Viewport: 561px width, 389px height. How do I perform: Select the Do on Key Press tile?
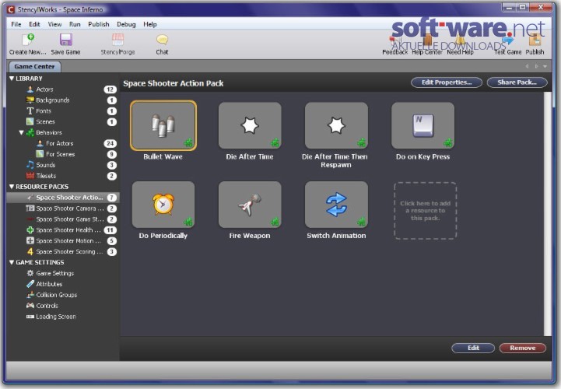click(423, 125)
